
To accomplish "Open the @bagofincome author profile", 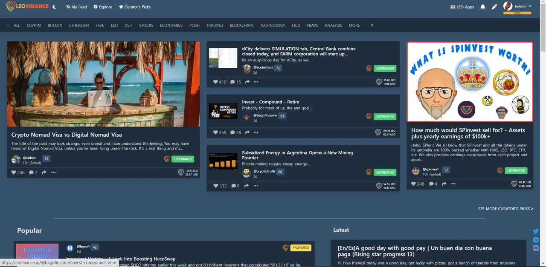I will click(x=265, y=115).
